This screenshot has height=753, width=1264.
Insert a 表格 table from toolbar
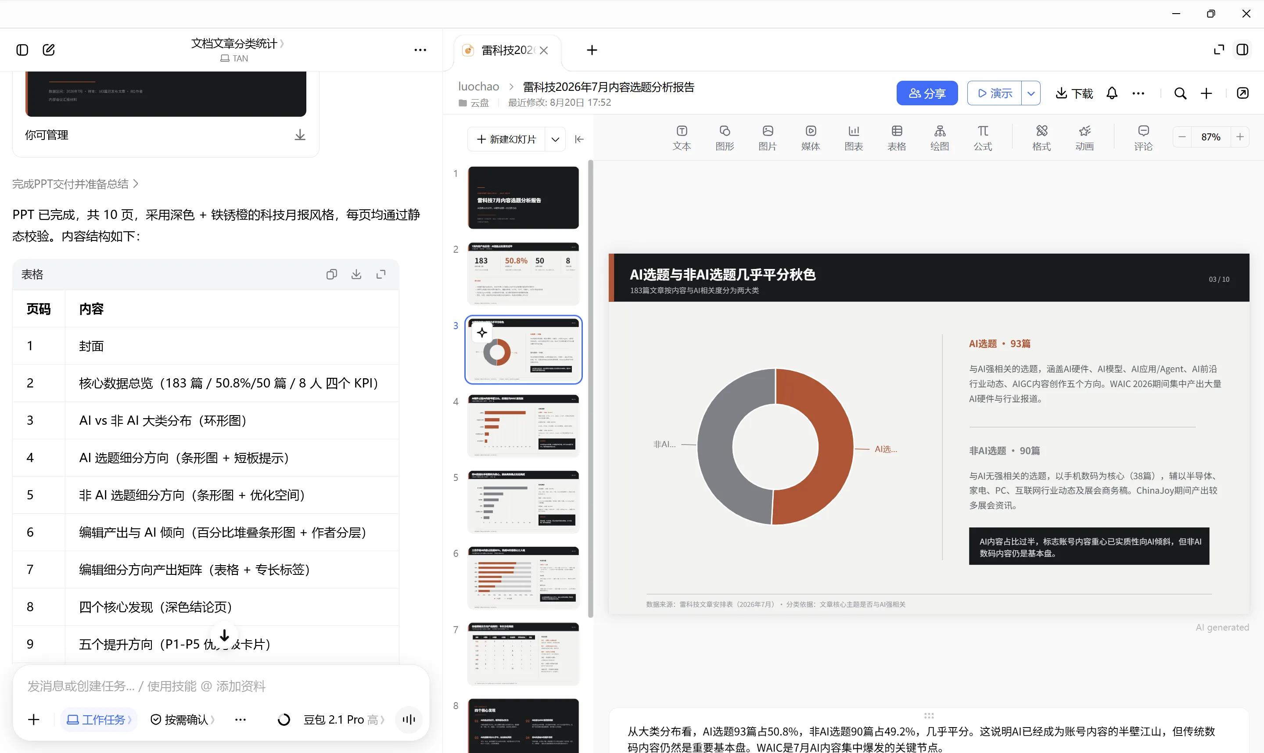pos(897,138)
